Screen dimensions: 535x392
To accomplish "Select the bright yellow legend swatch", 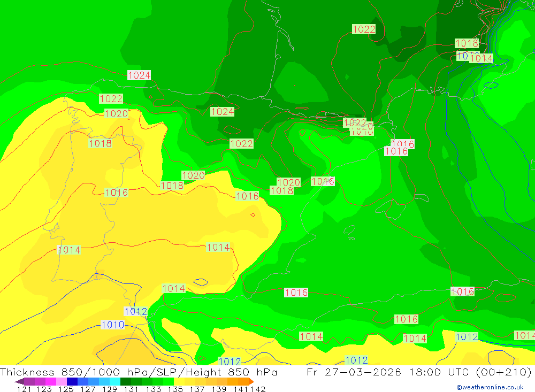I will coord(179,381).
